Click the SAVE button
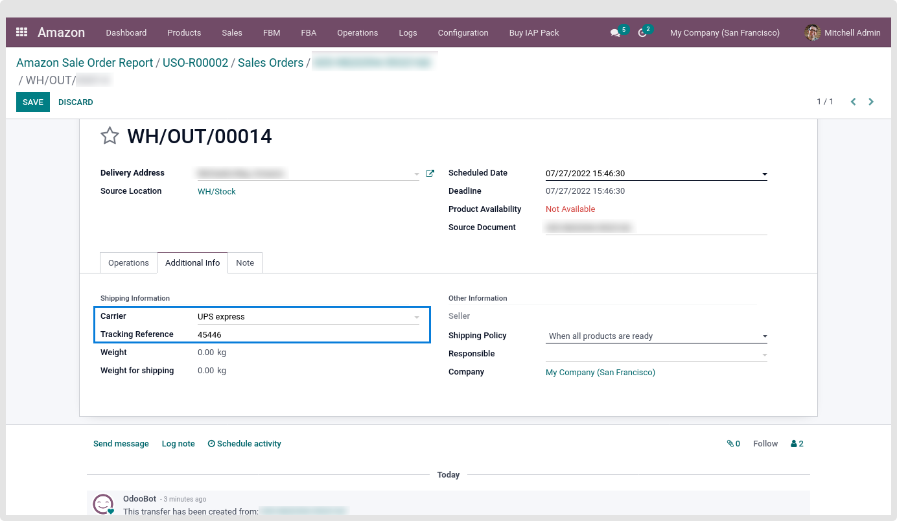This screenshot has height=521, width=897. point(33,102)
